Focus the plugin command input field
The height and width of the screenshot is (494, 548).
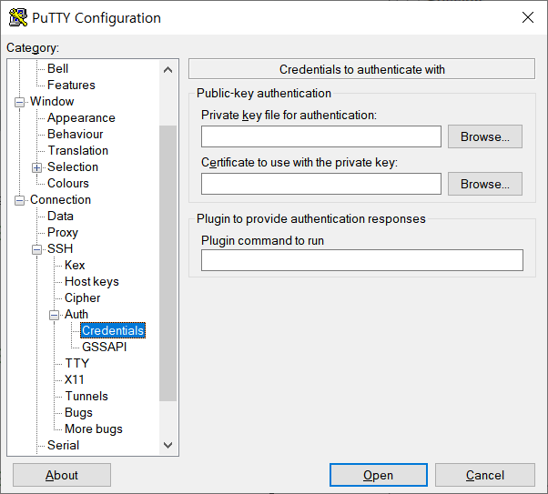click(362, 260)
